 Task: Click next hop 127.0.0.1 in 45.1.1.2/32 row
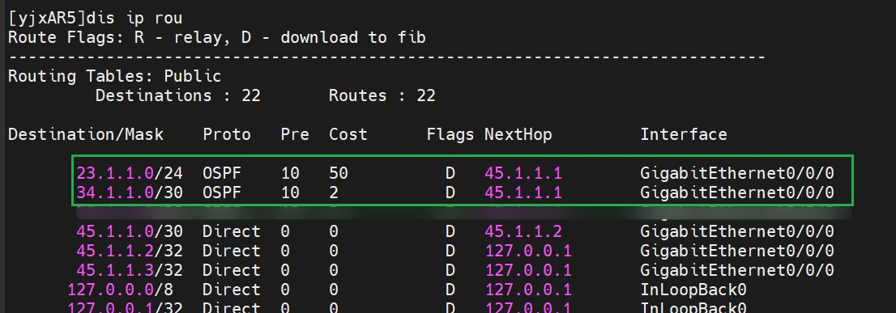click(528, 250)
